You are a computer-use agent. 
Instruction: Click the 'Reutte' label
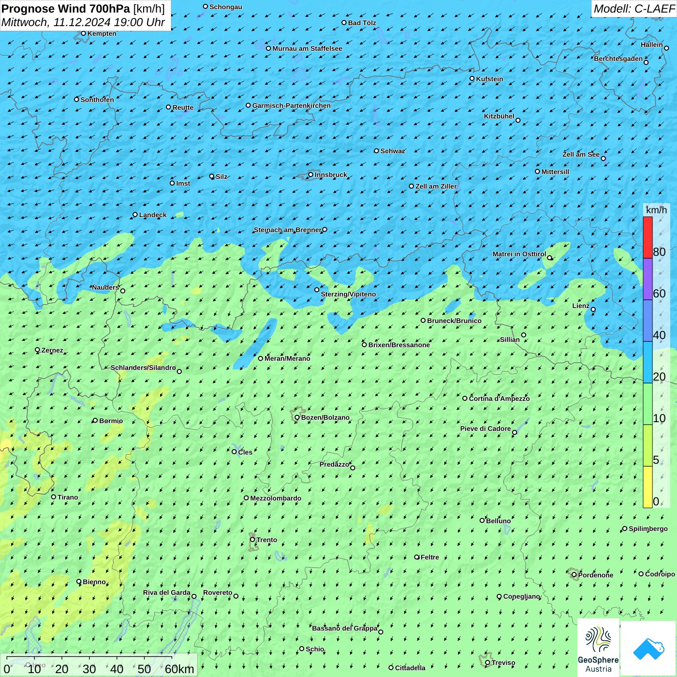point(183,107)
